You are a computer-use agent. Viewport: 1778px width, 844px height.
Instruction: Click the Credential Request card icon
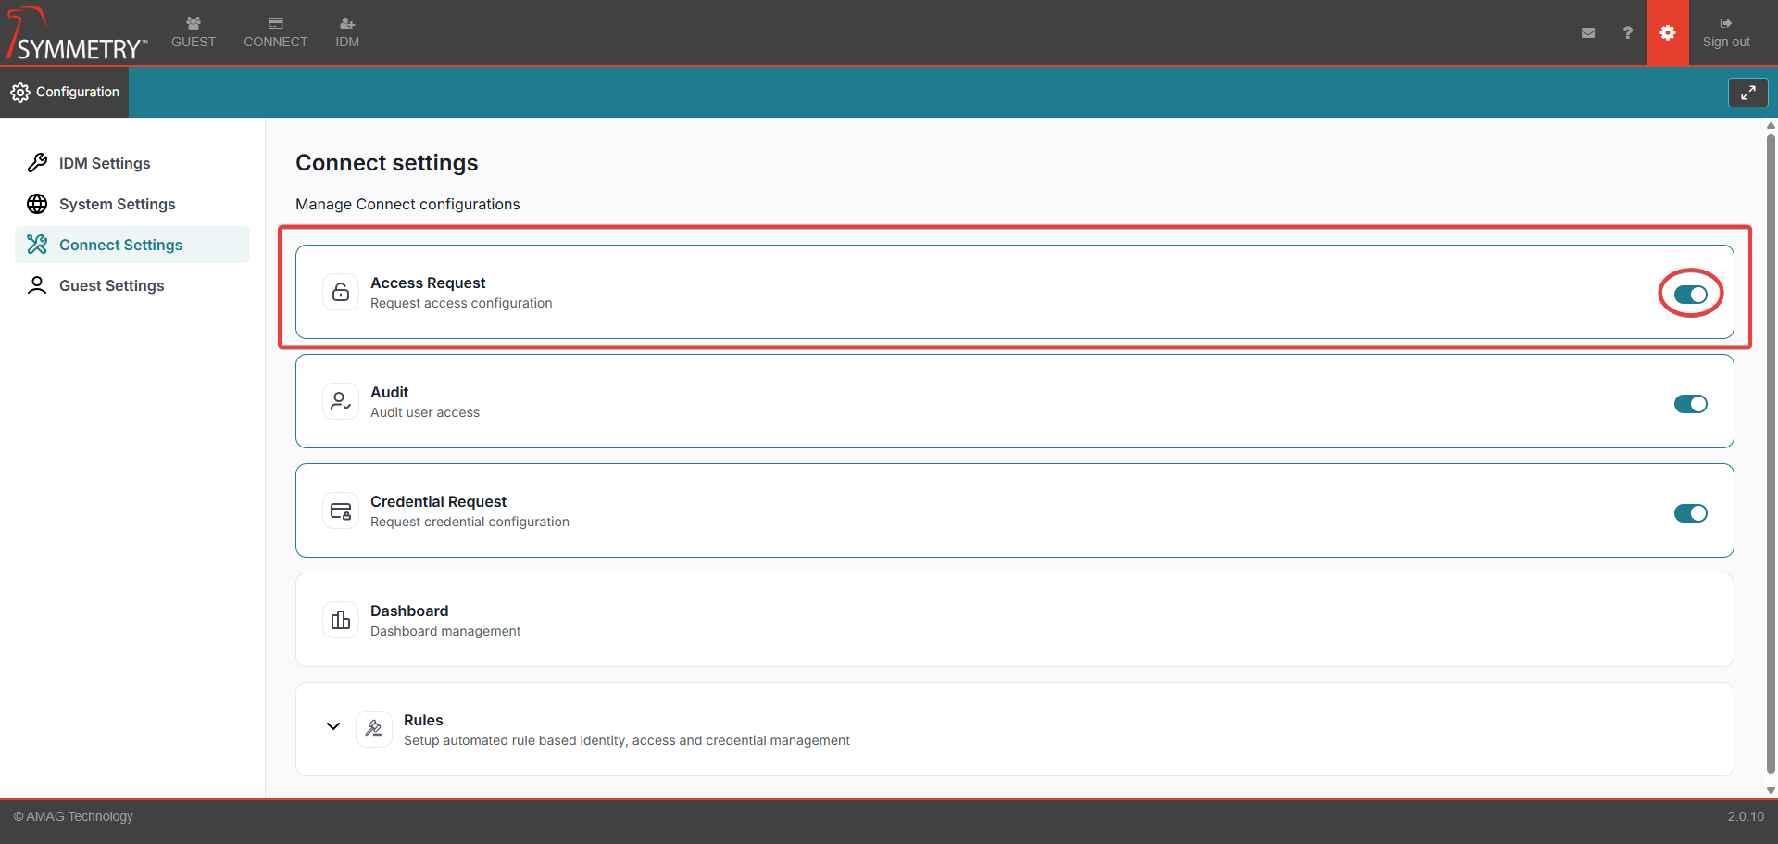point(341,510)
